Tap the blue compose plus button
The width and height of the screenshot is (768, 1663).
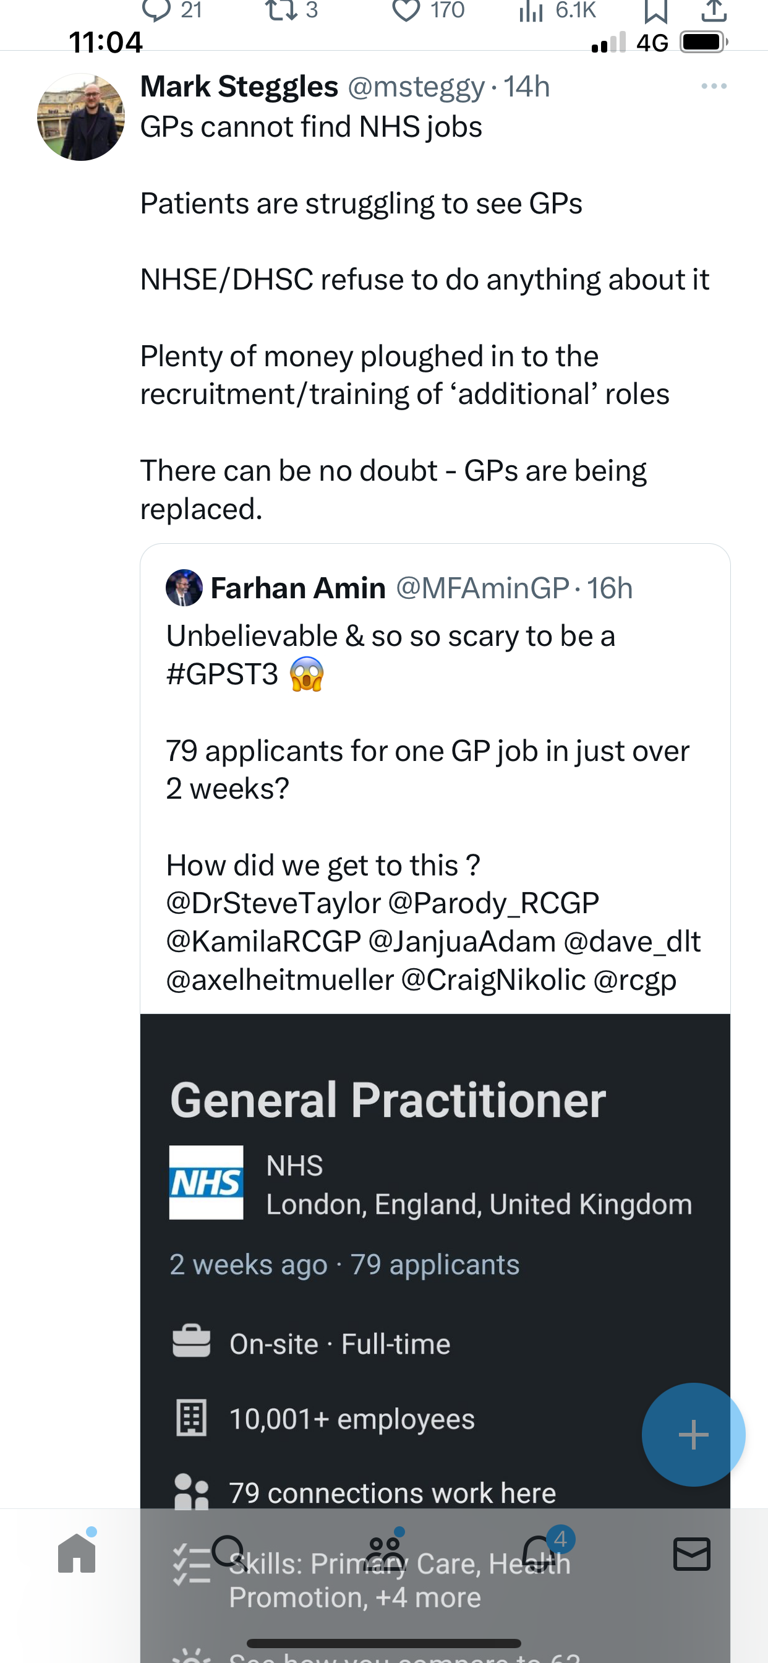pos(694,1435)
